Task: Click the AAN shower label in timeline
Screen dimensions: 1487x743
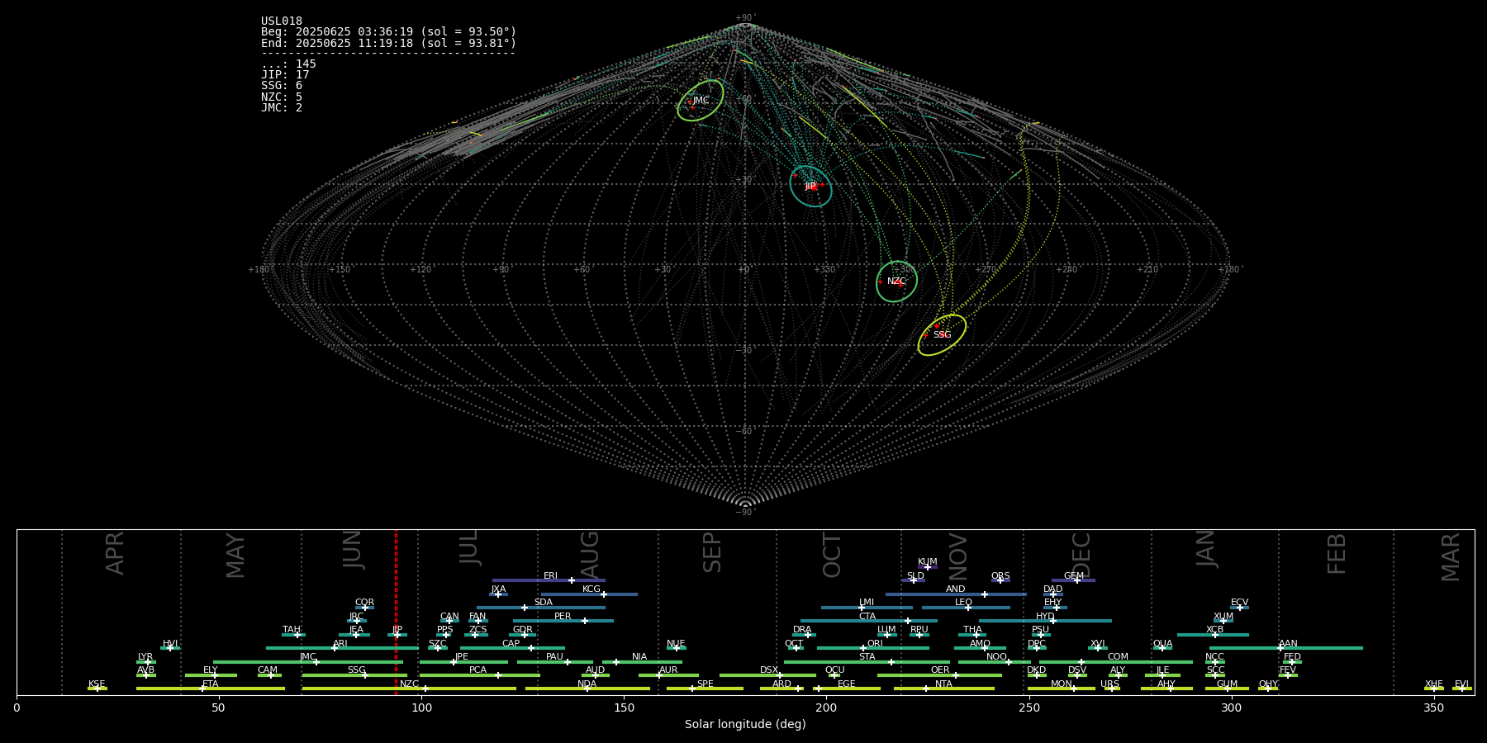Action: point(1288,644)
